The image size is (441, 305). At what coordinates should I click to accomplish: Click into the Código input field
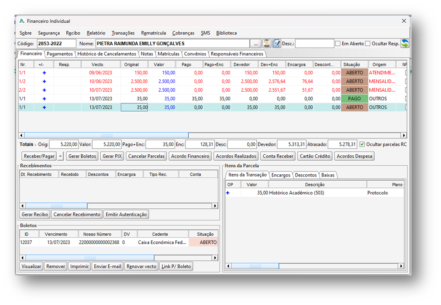click(x=57, y=44)
